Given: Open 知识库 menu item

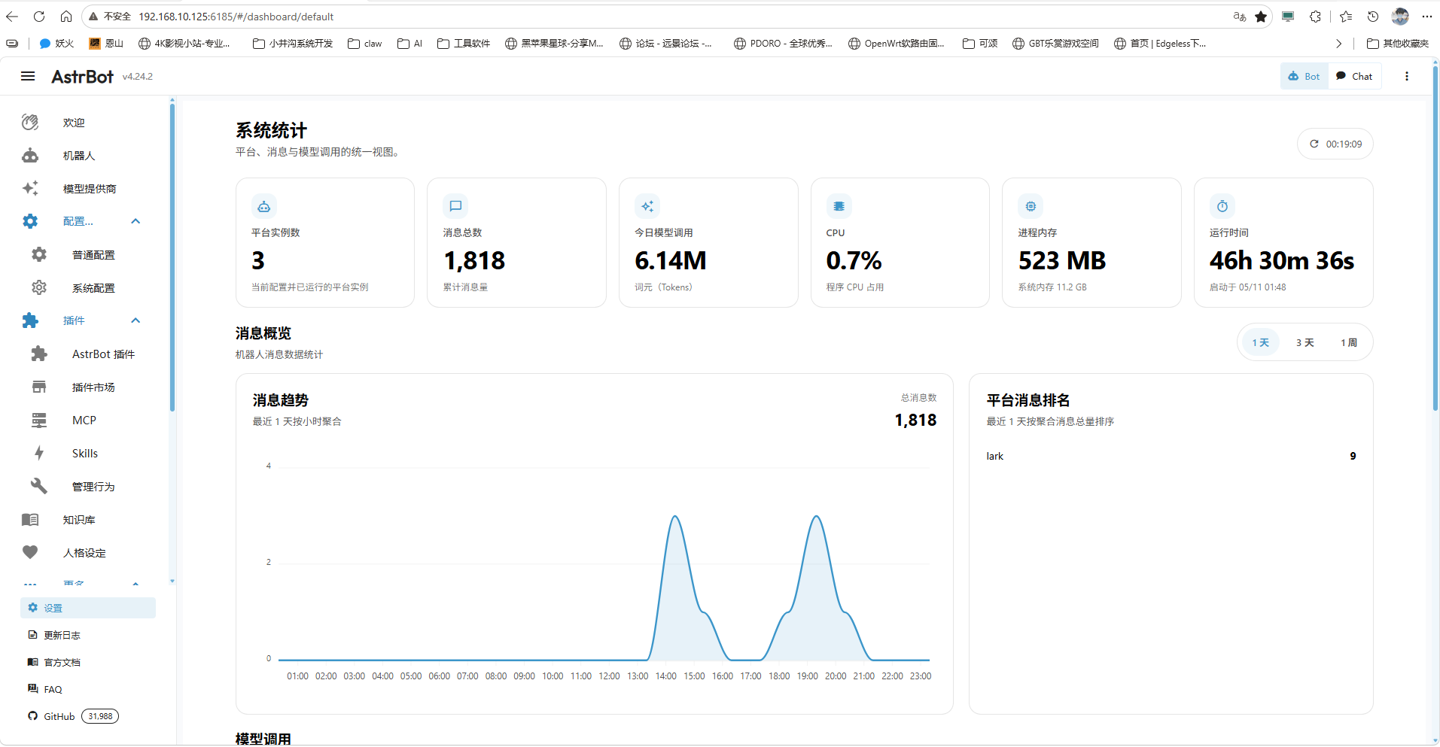Looking at the screenshot, I should [x=88, y=520].
